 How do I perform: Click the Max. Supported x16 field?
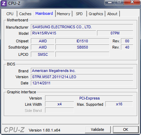(119, 104)
